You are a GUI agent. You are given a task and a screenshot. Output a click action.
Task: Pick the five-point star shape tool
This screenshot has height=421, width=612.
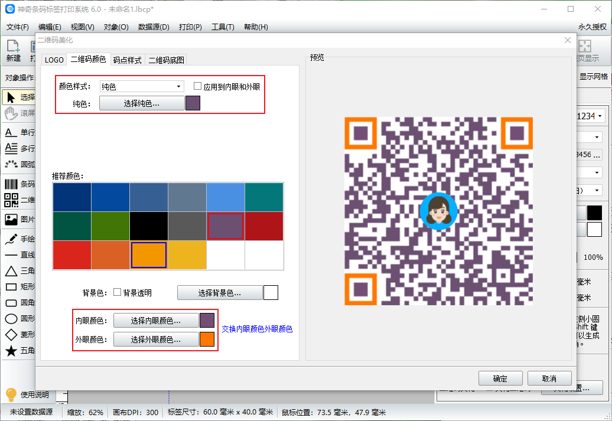click(x=11, y=351)
